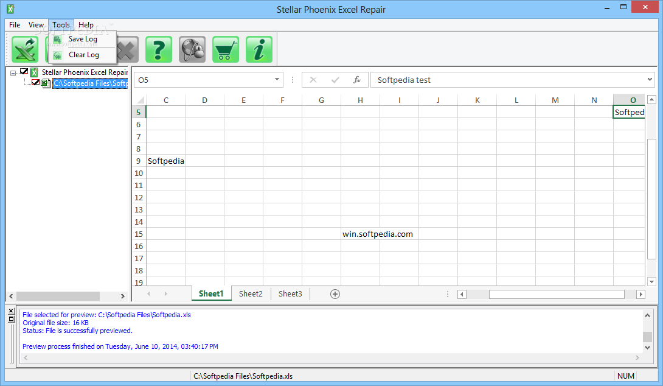Click spreadsheet scroll down arrow
This screenshot has width=663, height=386.
651,281
